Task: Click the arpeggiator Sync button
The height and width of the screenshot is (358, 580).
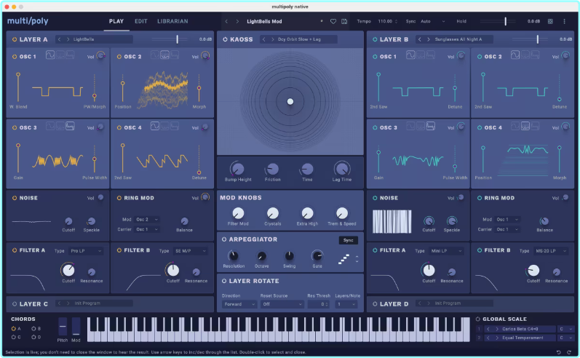Action: (x=348, y=240)
